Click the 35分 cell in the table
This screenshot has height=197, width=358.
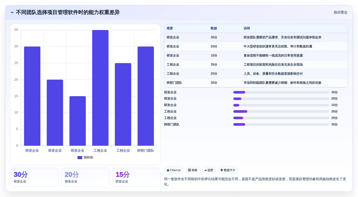[214, 65]
